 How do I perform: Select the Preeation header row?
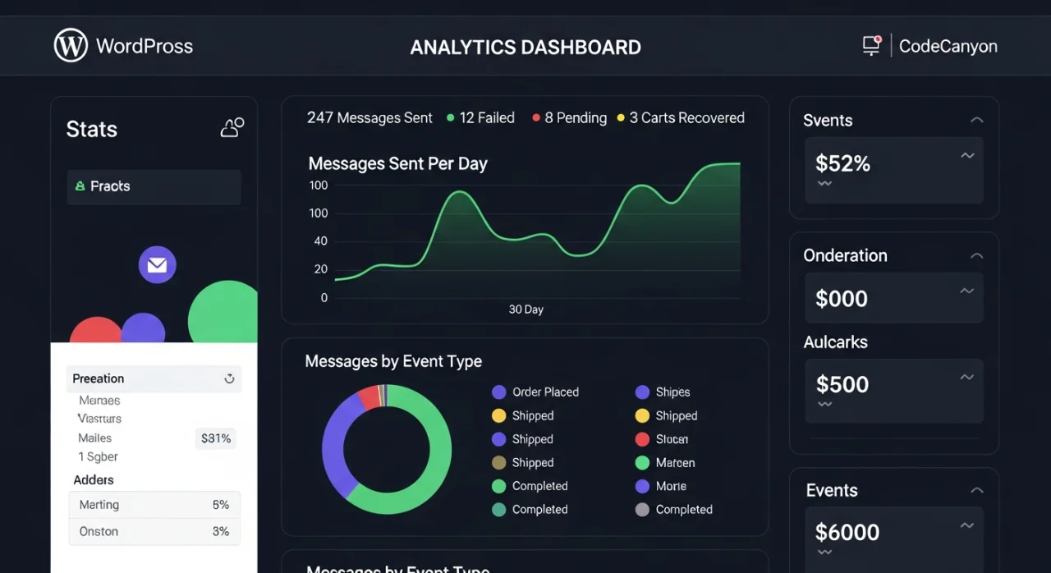154,378
